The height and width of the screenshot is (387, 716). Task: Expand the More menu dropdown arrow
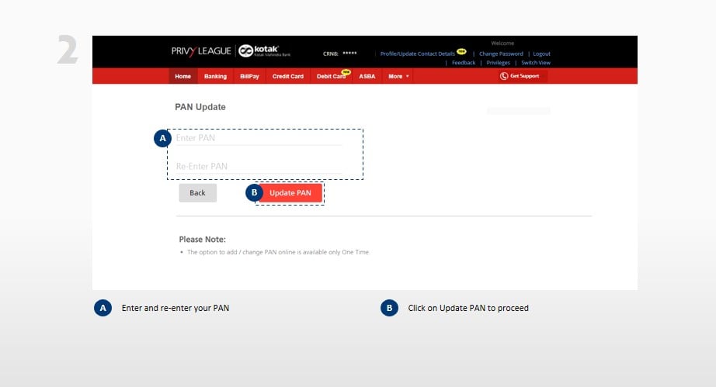point(408,77)
